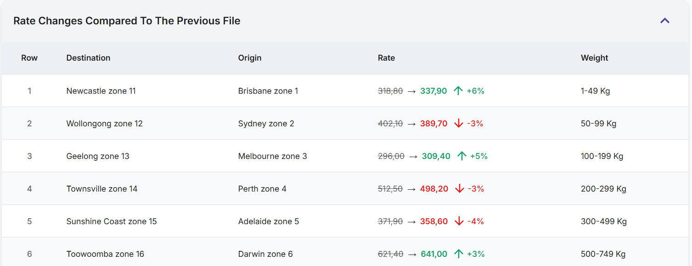Click the Origin column header
Image resolution: width=692 pixels, height=266 pixels.
tap(250, 58)
